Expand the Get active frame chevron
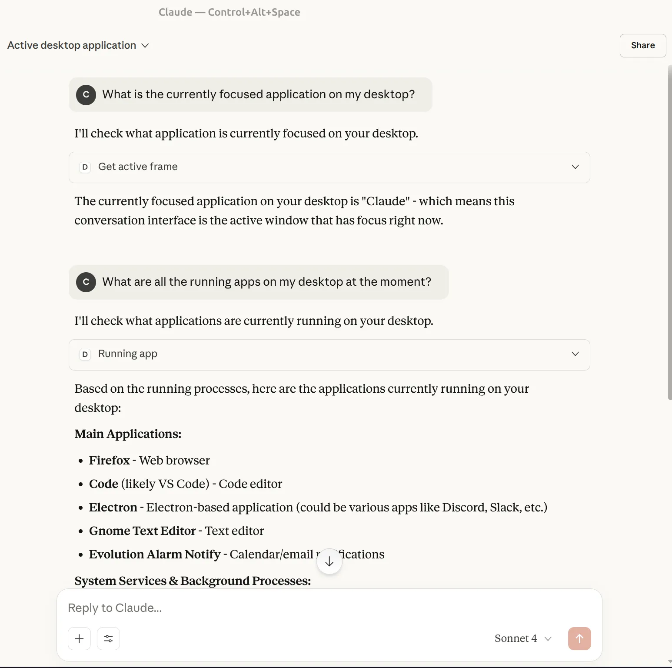Image resolution: width=672 pixels, height=668 pixels. pos(575,167)
